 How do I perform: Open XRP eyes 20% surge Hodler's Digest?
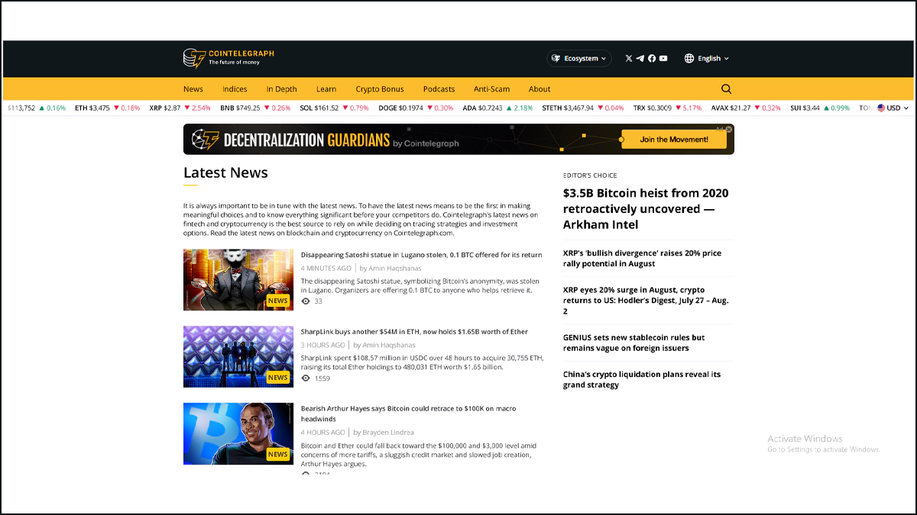[646, 301]
